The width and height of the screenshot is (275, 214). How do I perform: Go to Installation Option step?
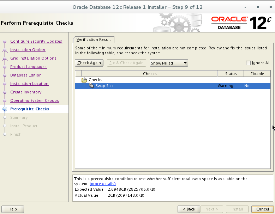[x=28, y=50]
